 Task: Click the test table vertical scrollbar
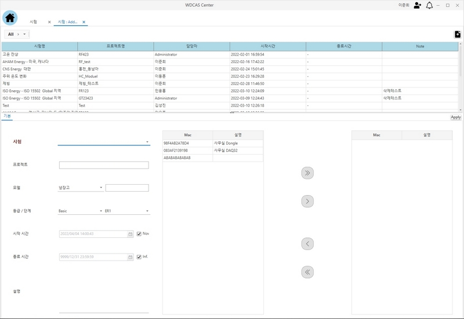[x=461, y=77]
